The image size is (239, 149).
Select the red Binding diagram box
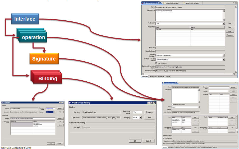(x=48, y=78)
